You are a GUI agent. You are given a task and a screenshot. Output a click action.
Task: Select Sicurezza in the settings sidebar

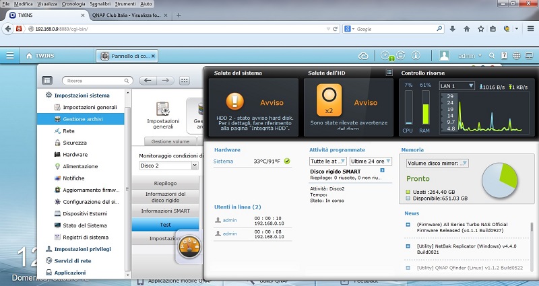74,143
